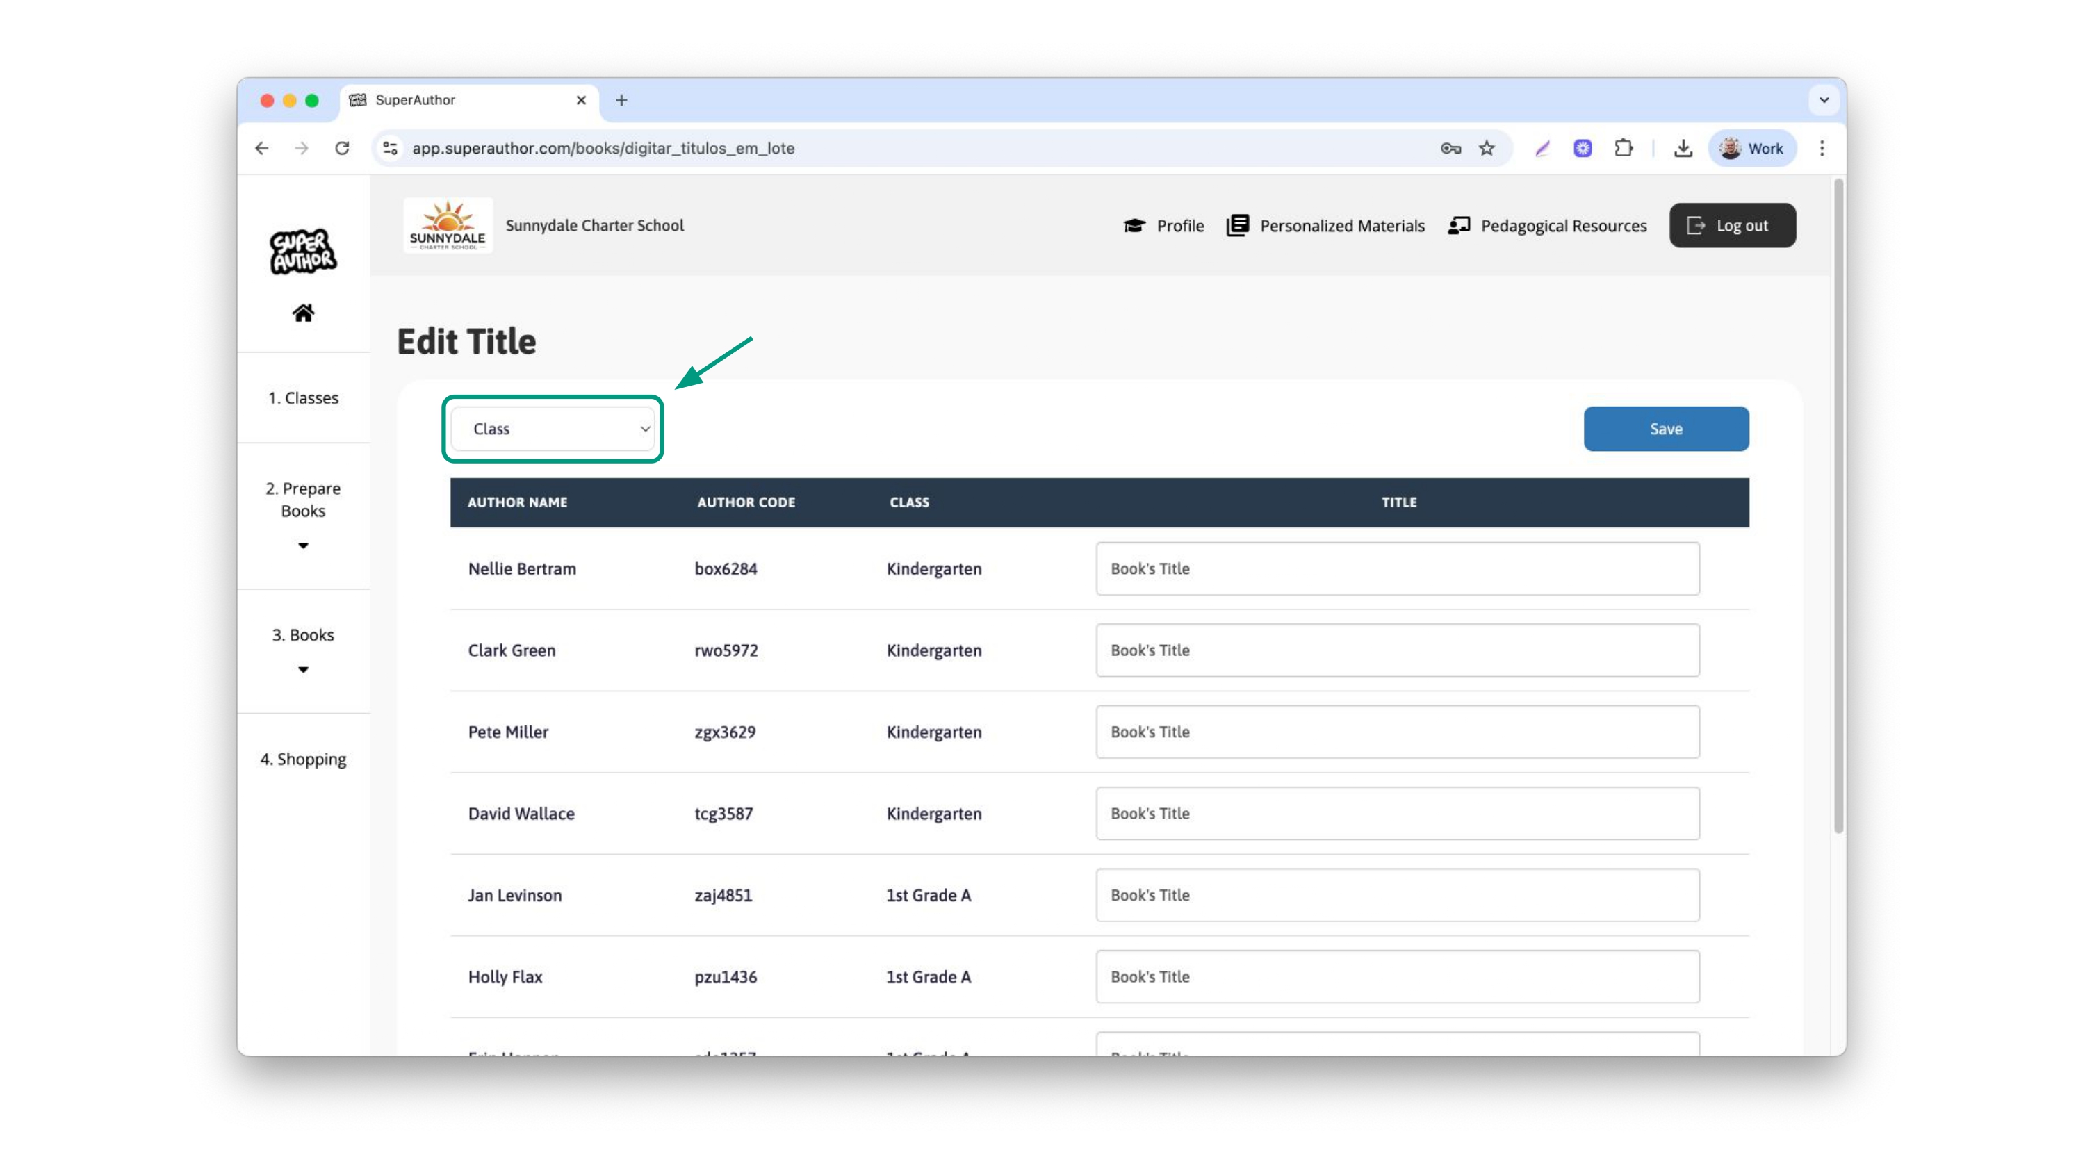
Task: Close the SuperAuthor tab
Action: (581, 100)
